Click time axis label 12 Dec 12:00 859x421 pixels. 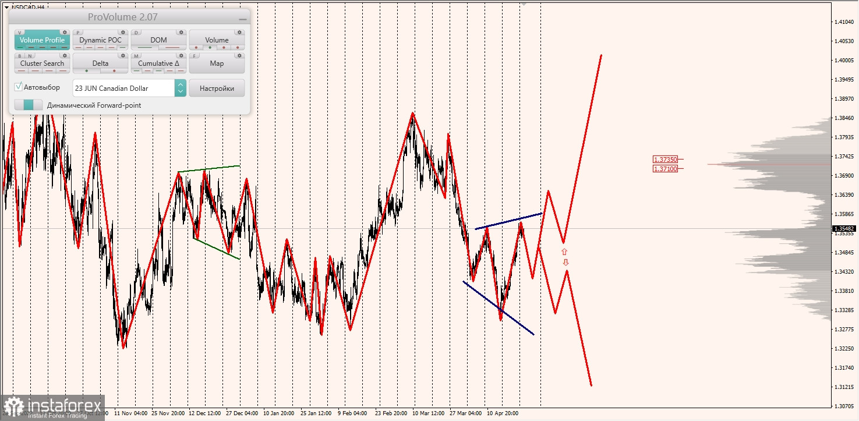(x=206, y=413)
